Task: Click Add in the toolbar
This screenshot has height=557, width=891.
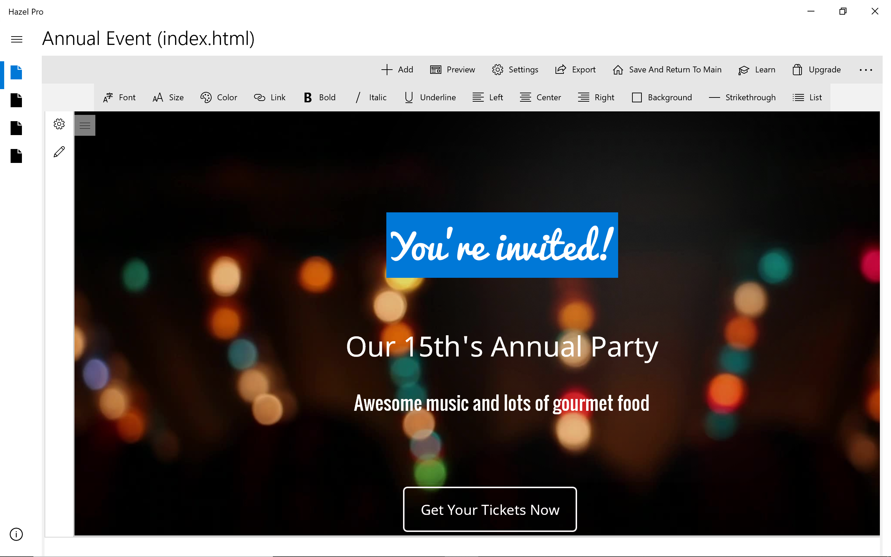Action: [397, 70]
